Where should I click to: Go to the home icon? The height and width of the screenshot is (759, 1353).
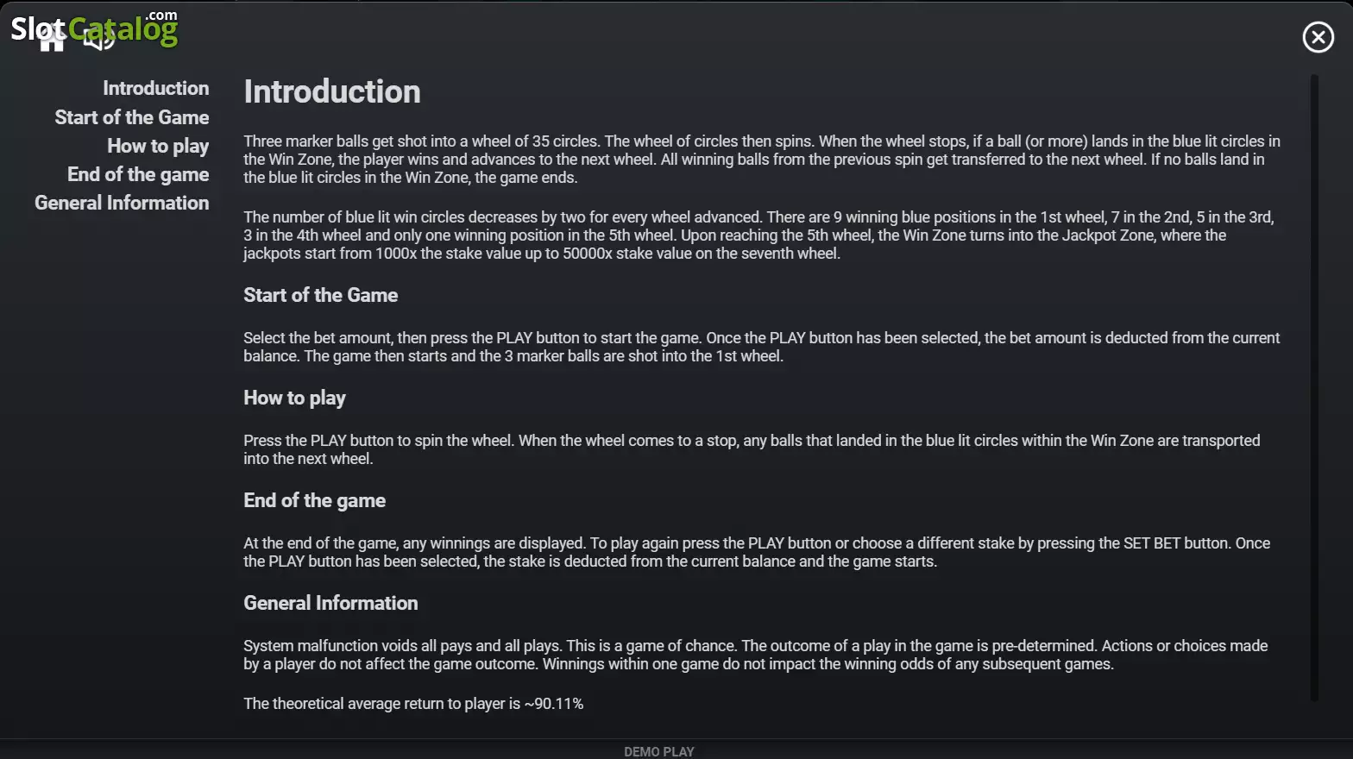click(x=52, y=39)
